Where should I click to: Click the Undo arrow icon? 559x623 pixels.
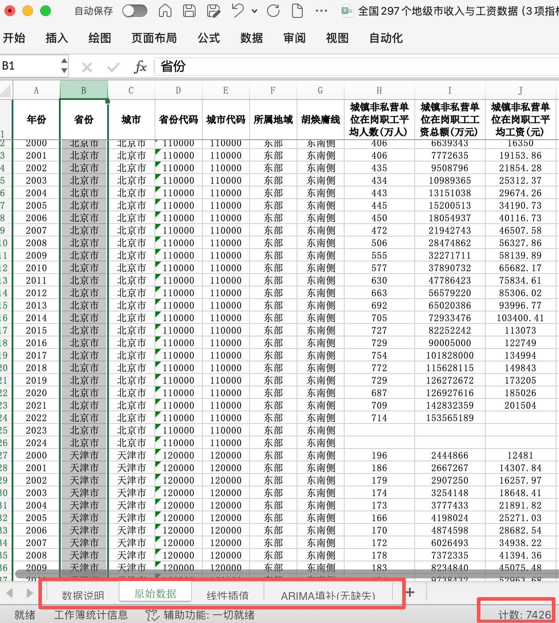238,11
